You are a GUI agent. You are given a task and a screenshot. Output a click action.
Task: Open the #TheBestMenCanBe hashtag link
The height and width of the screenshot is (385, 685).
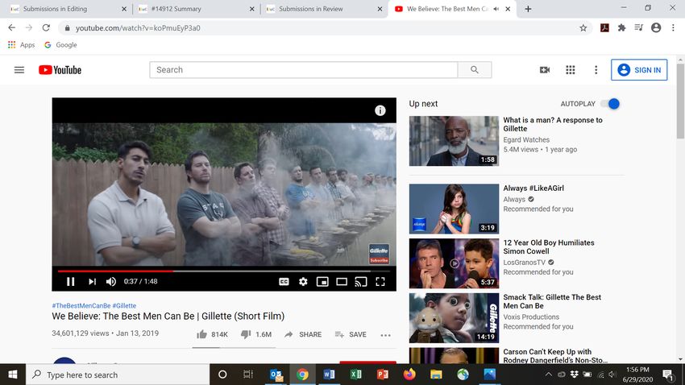(x=81, y=305)
